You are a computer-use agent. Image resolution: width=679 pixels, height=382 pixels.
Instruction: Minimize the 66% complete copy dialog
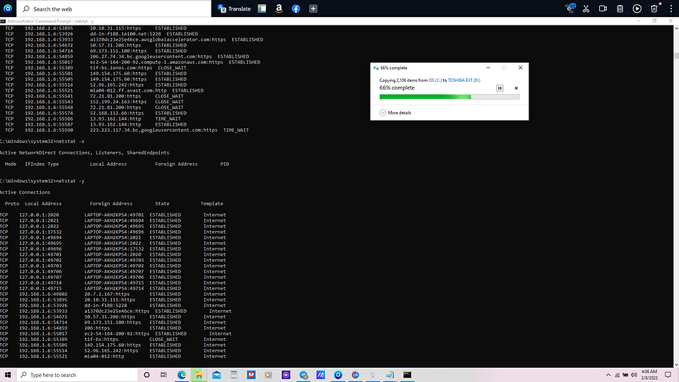(488, 68)
